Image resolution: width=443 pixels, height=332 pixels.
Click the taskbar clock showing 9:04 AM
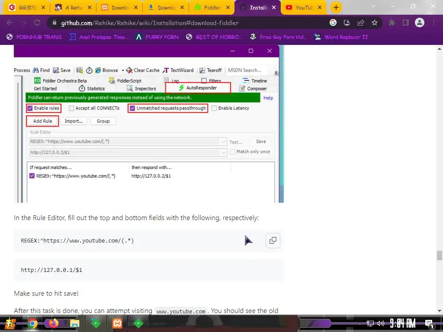point(403,323)
